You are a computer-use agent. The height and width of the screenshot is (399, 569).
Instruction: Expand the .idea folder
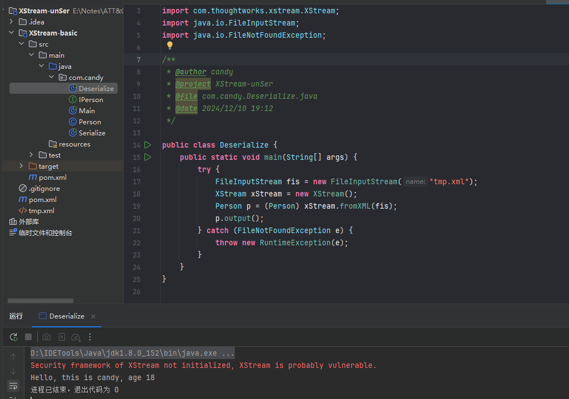tap(12, 22)
